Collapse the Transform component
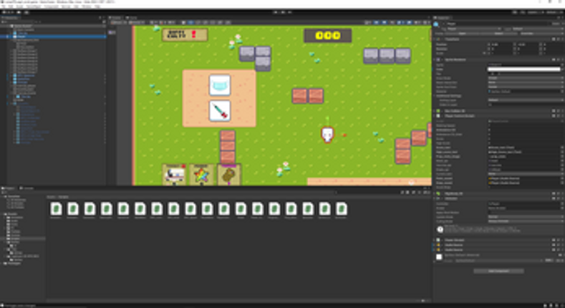Image resolution: width=565 pixels, height=308 pixels. 435,39
